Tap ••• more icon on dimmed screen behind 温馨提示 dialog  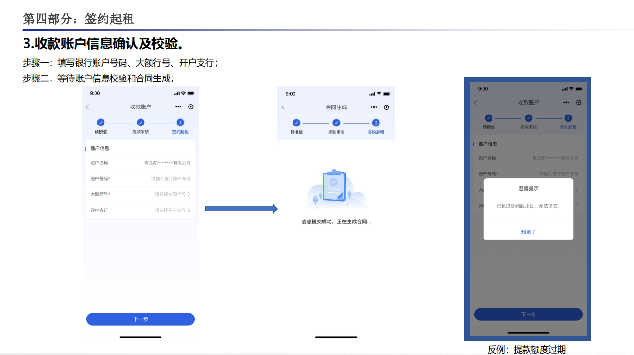point(566,103)
